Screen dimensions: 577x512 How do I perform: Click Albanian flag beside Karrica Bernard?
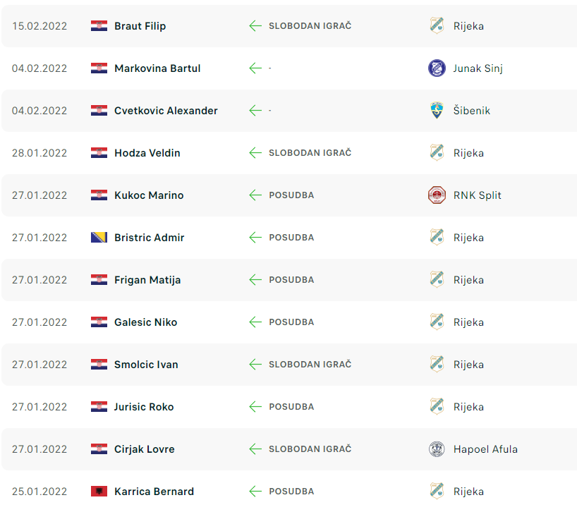[99, 492]
